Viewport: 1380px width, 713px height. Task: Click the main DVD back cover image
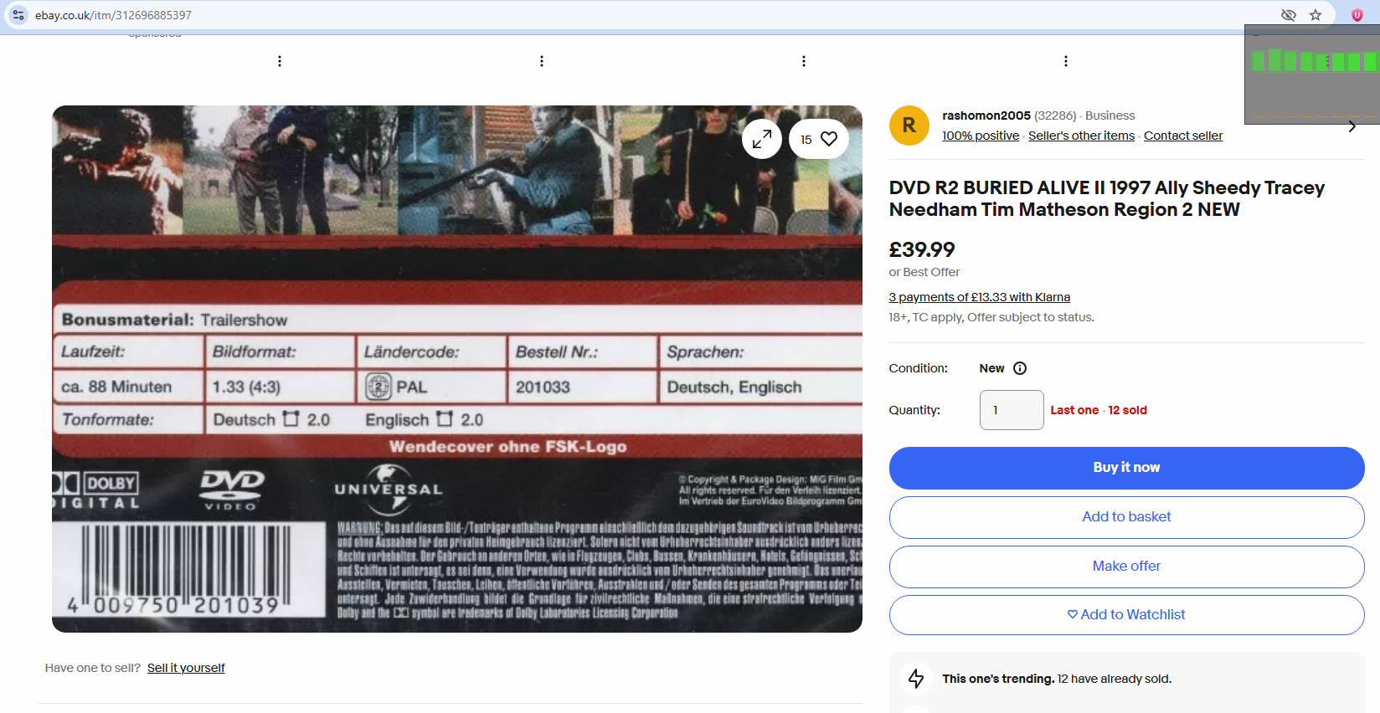pos(457,369)
